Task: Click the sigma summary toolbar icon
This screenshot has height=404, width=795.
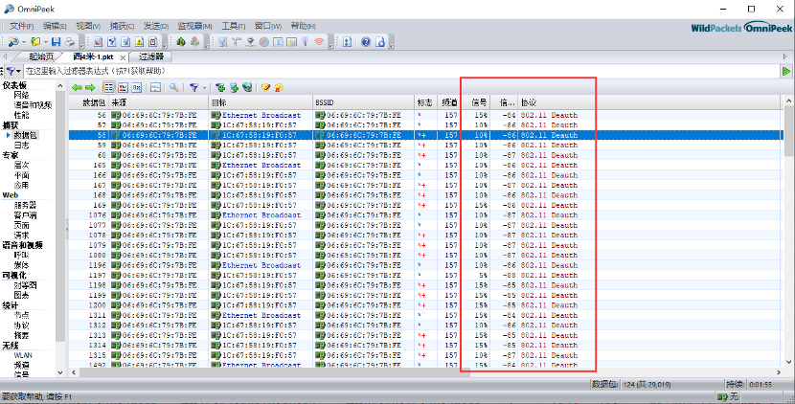Action: pos(278,42)
